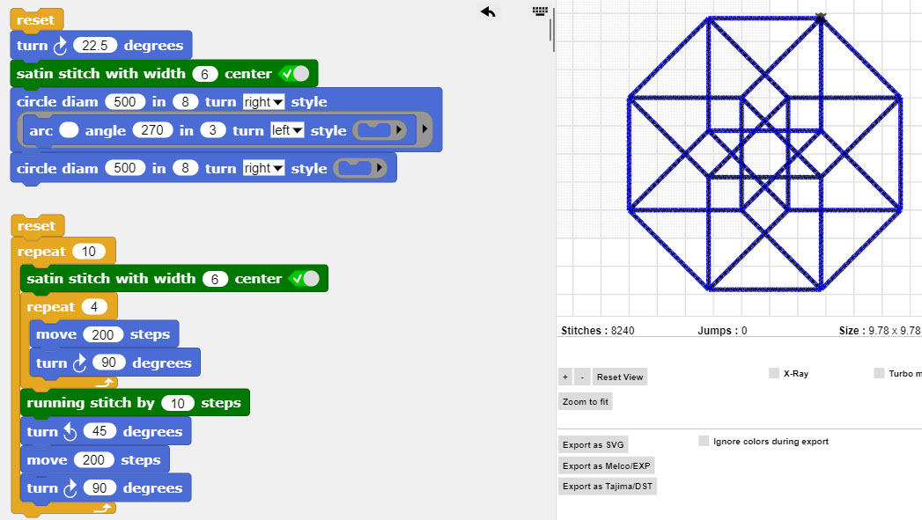Click empty arc radius input slot
This screenshot has height=520, width=922.
pos(68,130)
